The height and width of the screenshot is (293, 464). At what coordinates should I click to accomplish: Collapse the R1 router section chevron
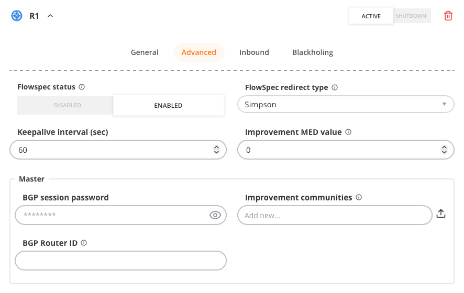[50, 16]
